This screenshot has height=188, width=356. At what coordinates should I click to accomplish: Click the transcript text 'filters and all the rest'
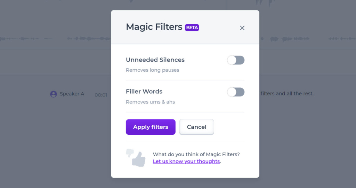coord(287,94)
